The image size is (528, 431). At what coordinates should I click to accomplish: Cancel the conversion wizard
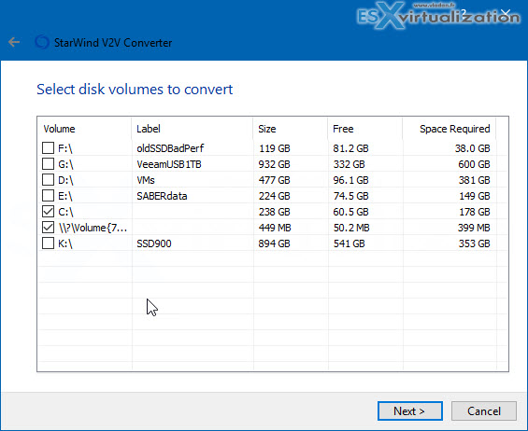pos(484,410)
